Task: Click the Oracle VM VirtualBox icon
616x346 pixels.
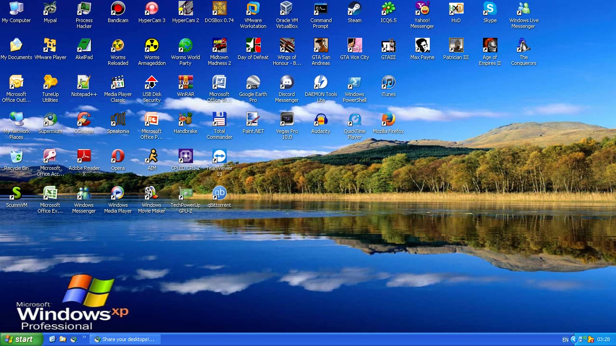Action: coord(287,9)
